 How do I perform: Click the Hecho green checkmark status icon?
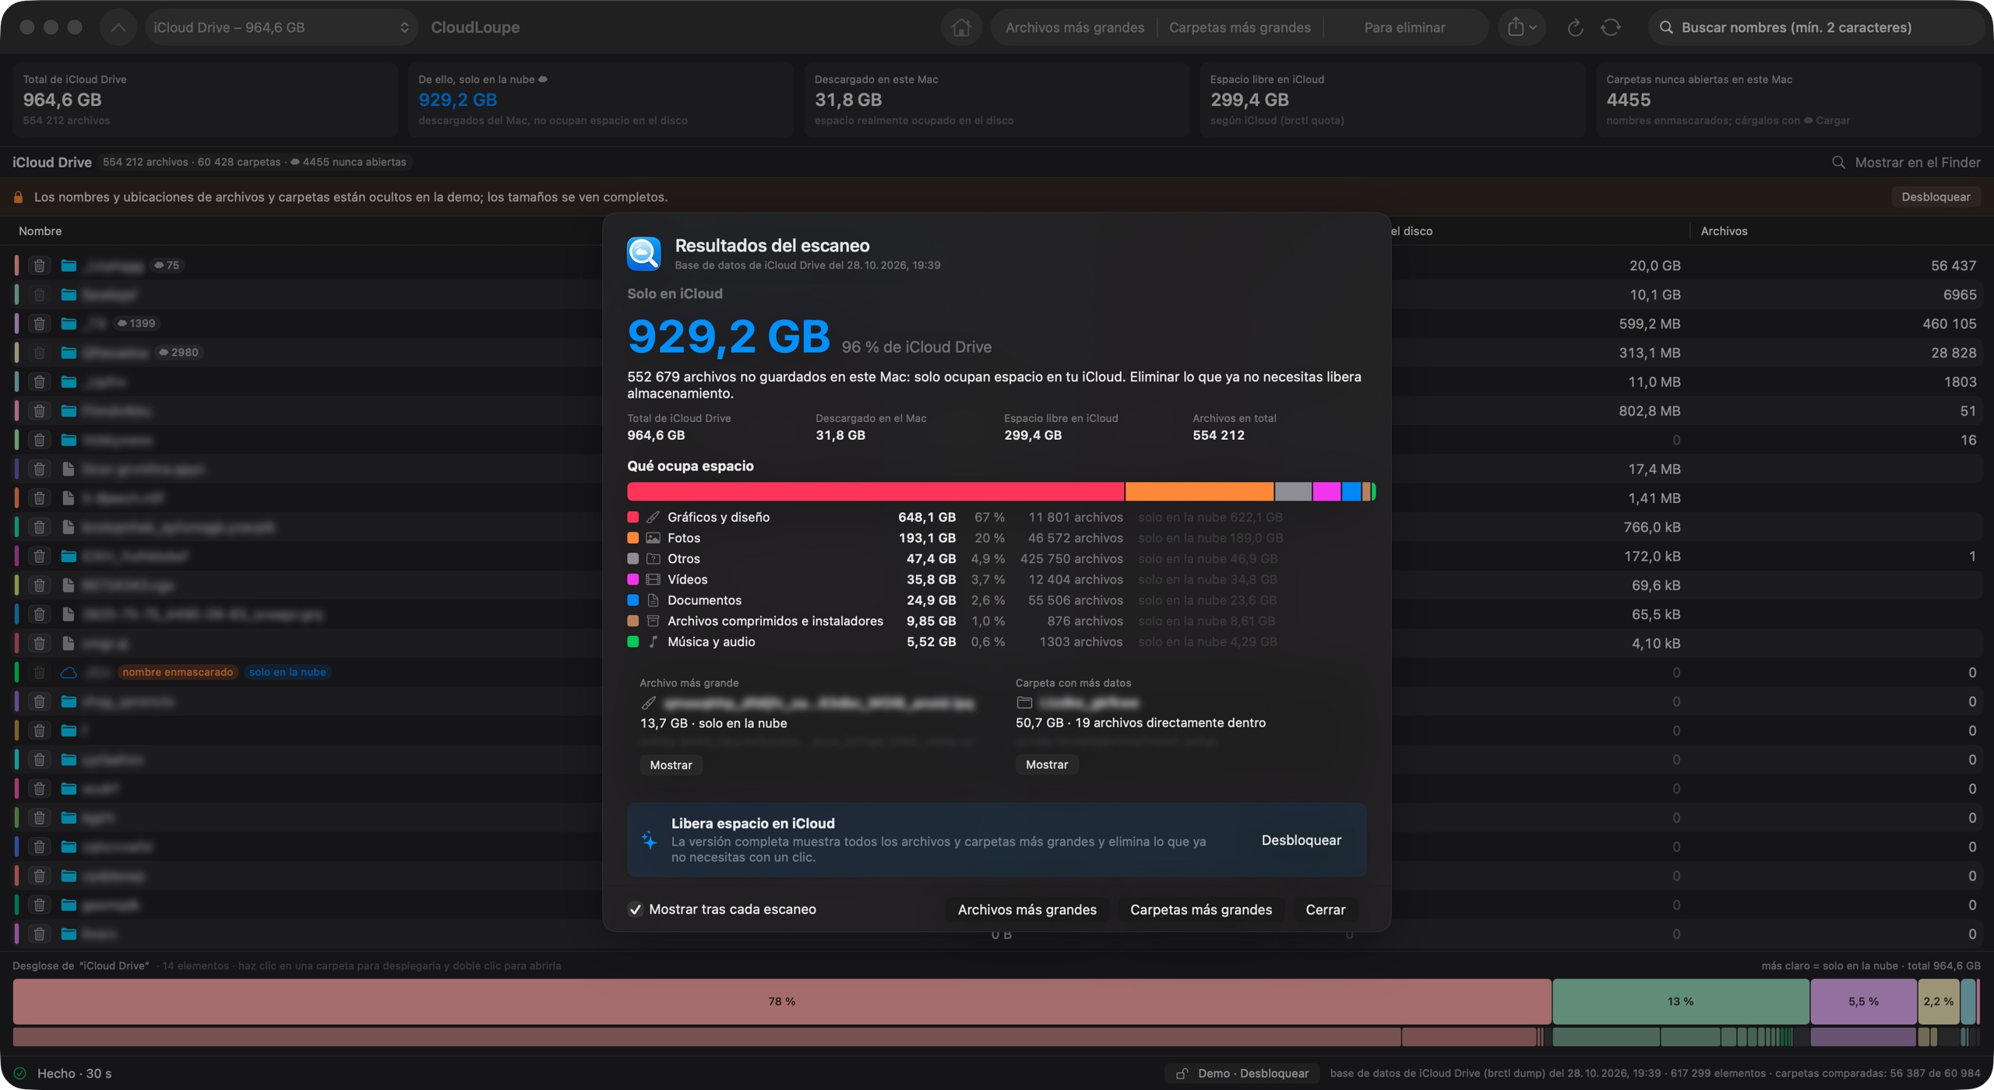[20, 1073]
